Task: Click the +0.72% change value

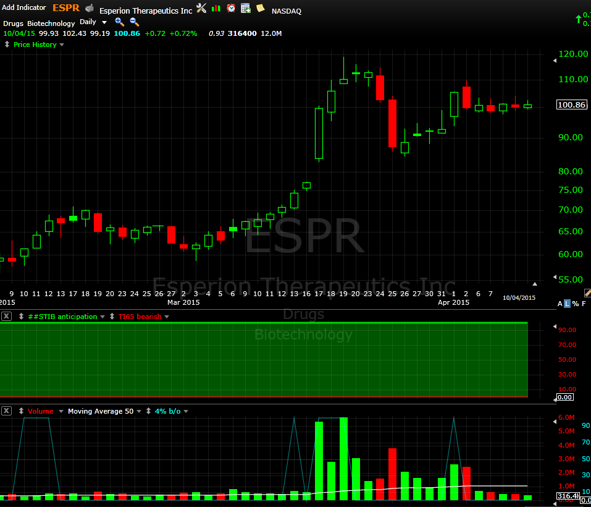Action: pos(183,33)
